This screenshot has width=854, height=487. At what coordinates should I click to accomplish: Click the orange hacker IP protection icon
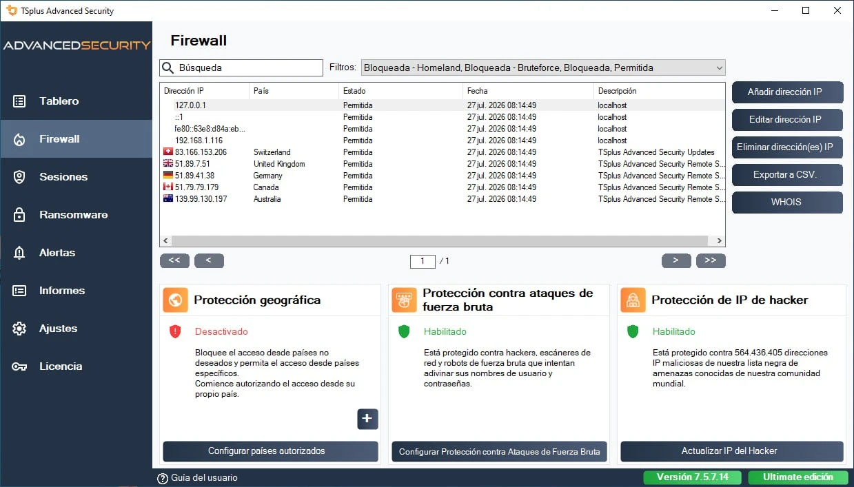point(633,300)
